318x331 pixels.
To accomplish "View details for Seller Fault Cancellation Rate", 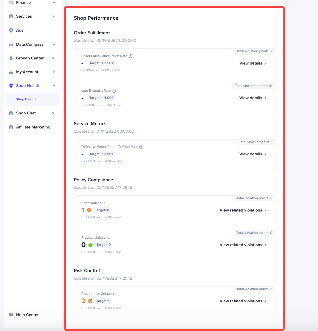I will point(253,63).
